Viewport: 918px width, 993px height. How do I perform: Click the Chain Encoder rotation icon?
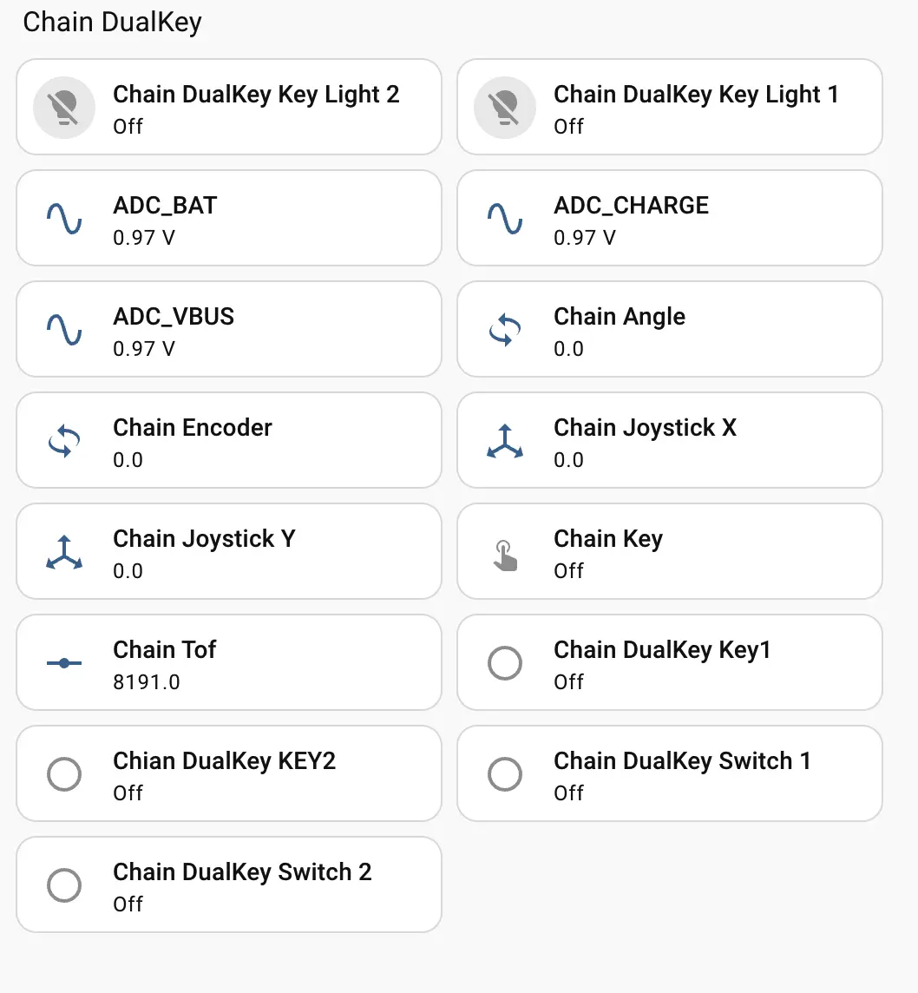63,441
